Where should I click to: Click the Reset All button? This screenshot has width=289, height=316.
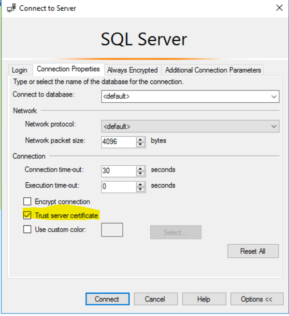pos(253,251)
